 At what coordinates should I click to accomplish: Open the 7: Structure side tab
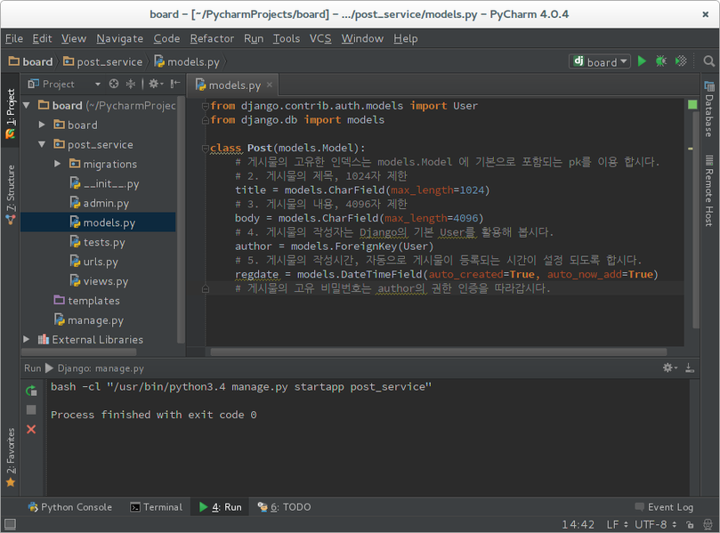(x=10, y=194)
